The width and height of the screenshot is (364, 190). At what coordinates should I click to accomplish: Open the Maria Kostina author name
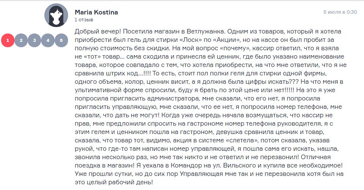tap(97, 12)
